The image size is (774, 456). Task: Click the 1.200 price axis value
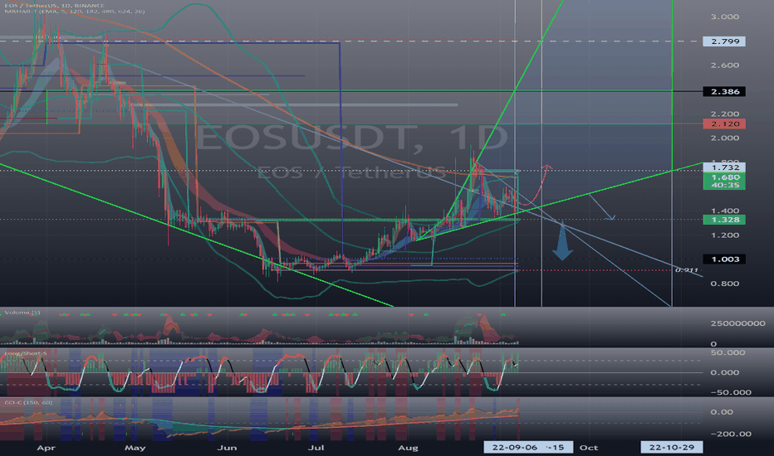click(x=725, y=235)
